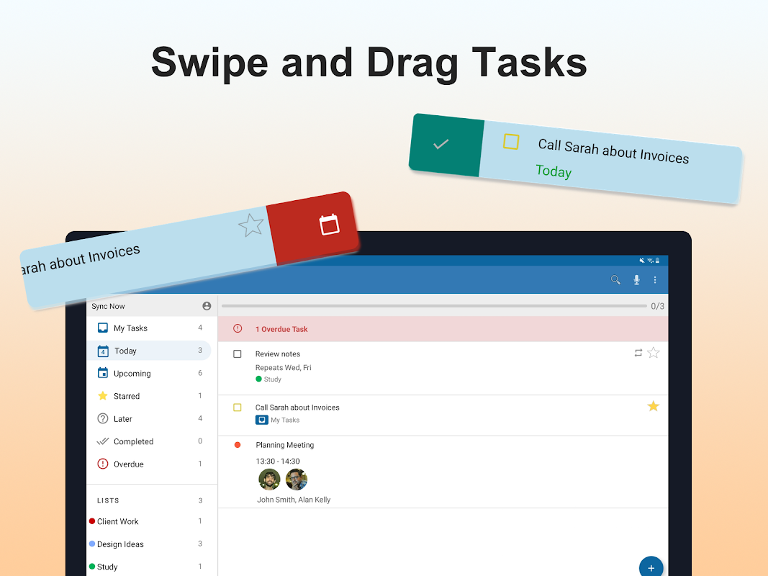The height and width of the screenshot is (576, 768).
Task: Switch to the My Tasks view
Action: pos(130,328)
